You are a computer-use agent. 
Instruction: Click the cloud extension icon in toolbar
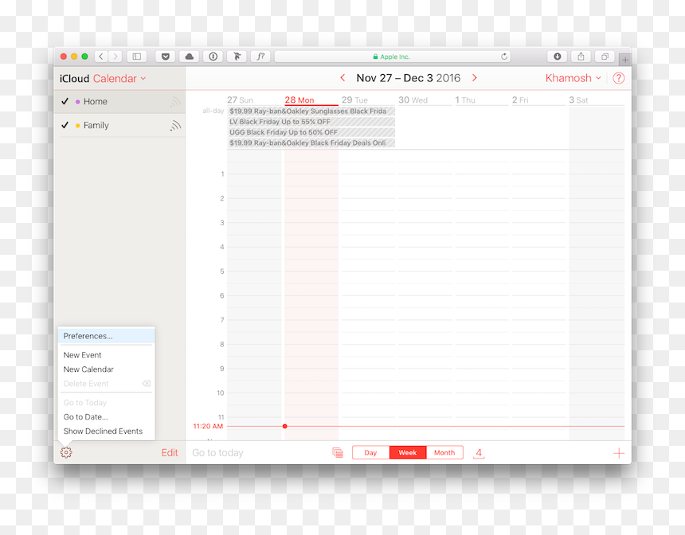click(189, 57)
